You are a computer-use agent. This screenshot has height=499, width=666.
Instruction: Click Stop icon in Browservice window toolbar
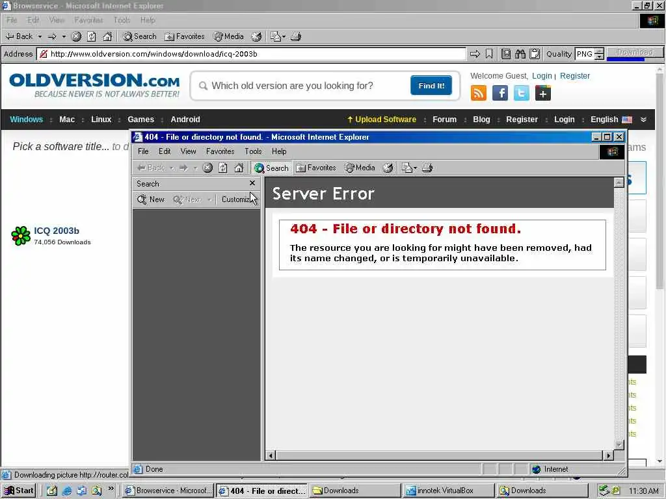tap(77, 37)
